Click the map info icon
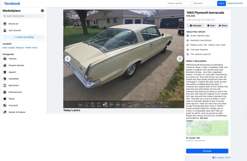The width and height of the screenshot is (247, 161). [x=225, y=133]
